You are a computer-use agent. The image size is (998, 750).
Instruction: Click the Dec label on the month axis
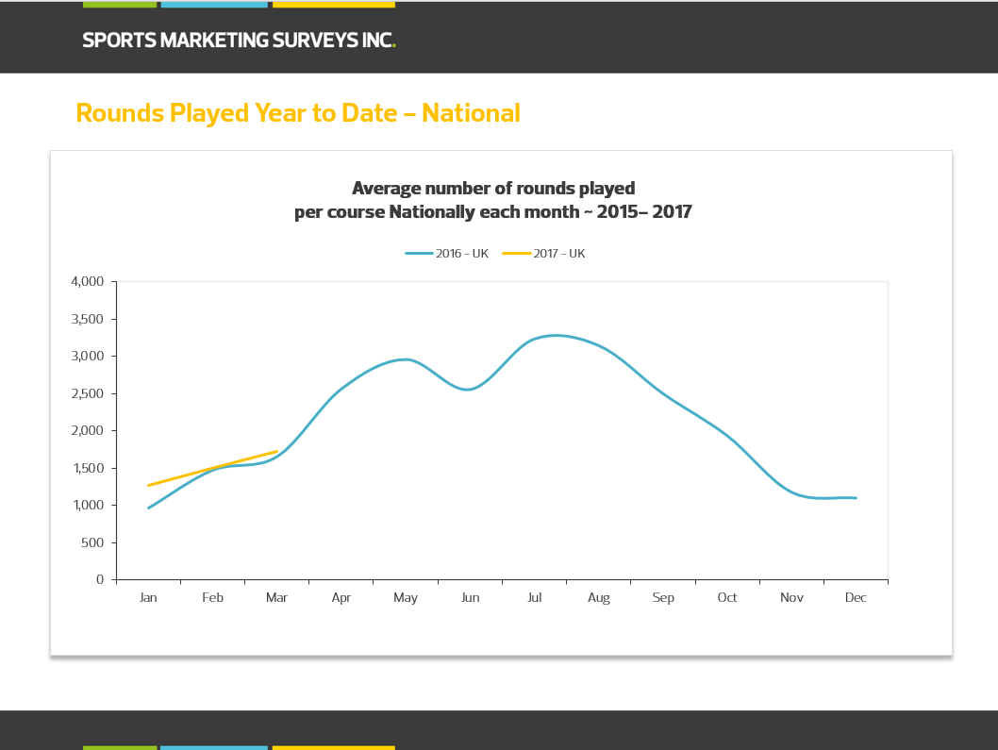[x=856, y=598]
